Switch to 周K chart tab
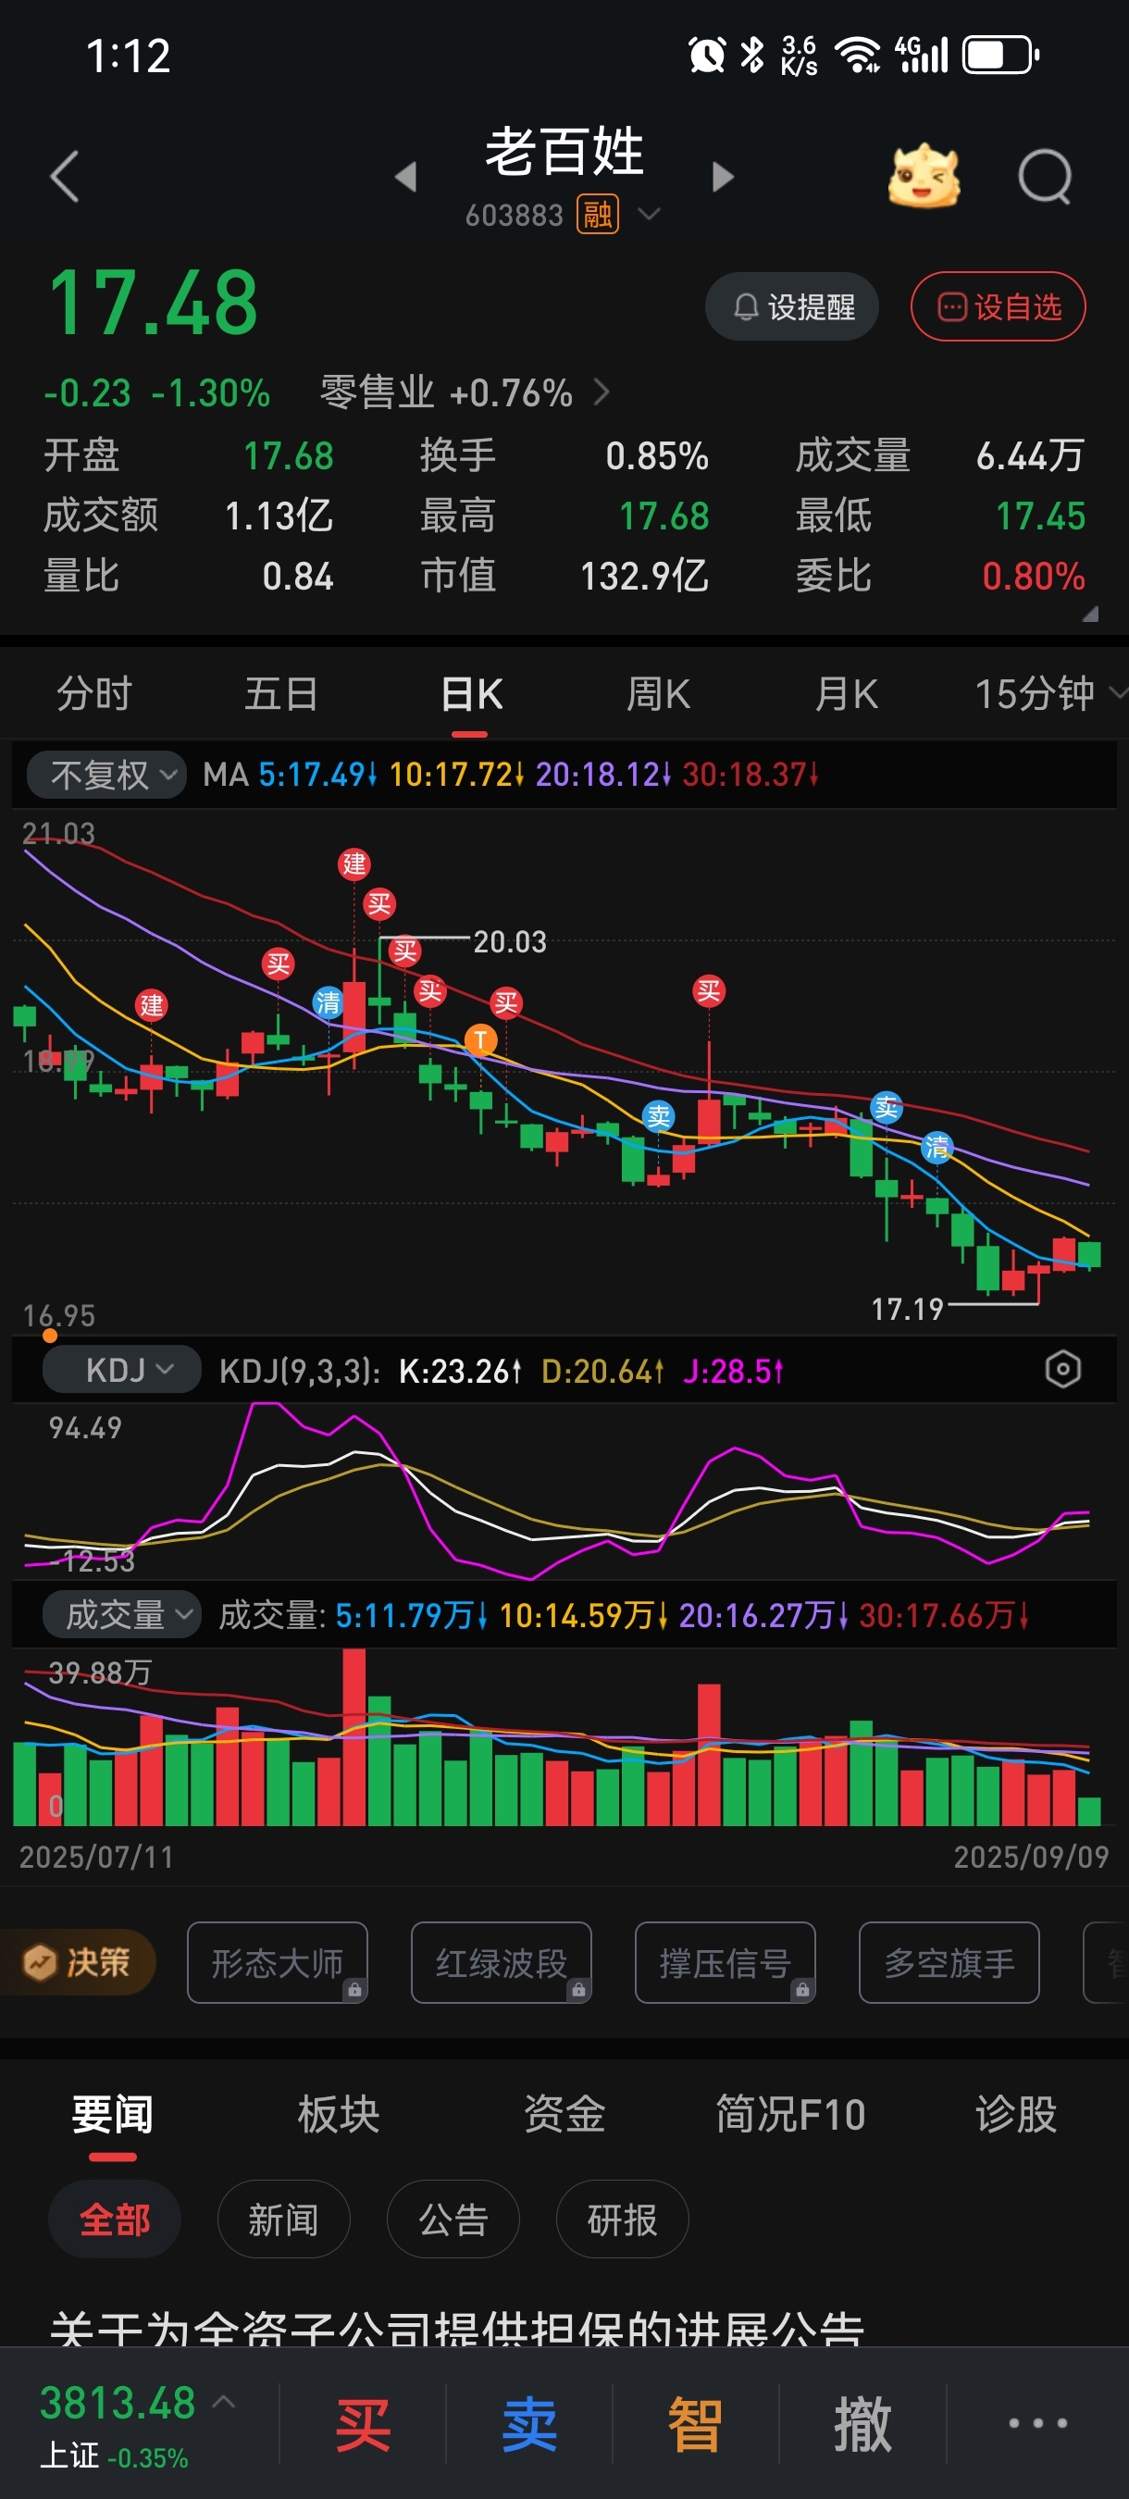The width and height of the screenshot is (1129, 2499). [659, 693]
